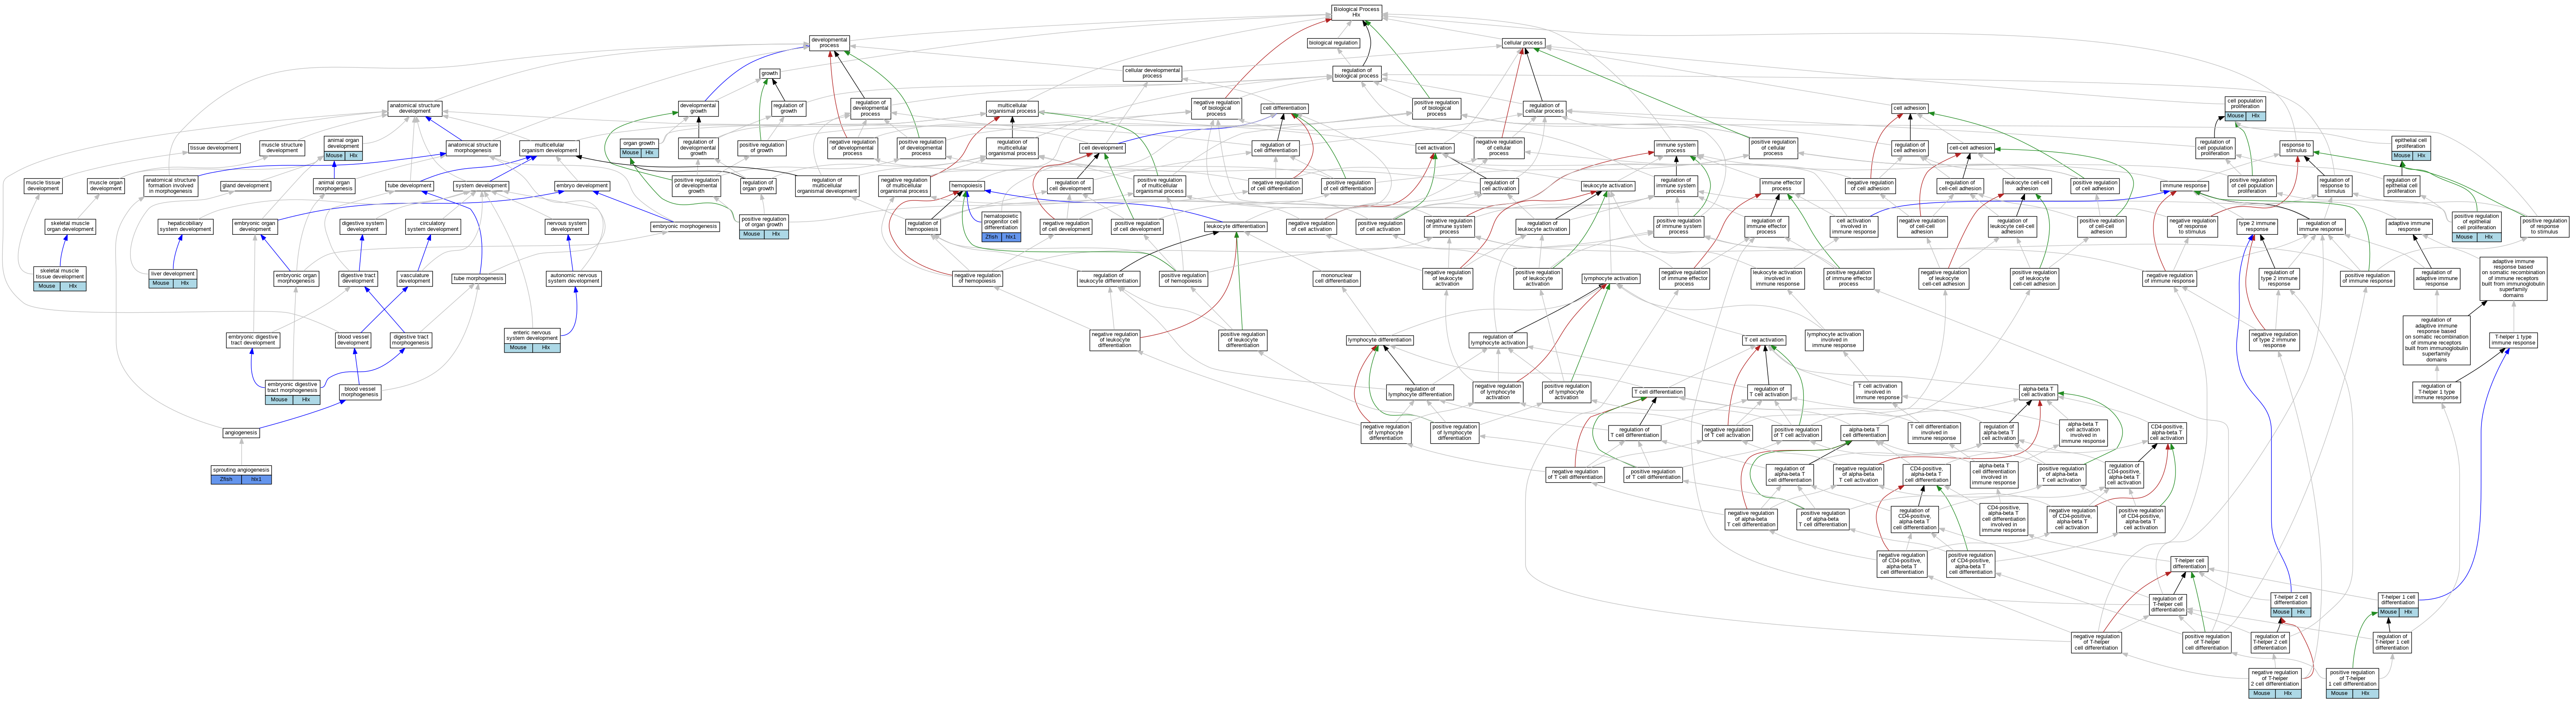Click "hematopoietic progenitor cell differentiation" node label
2576x703 pixels.
(x=1001, y=221)
